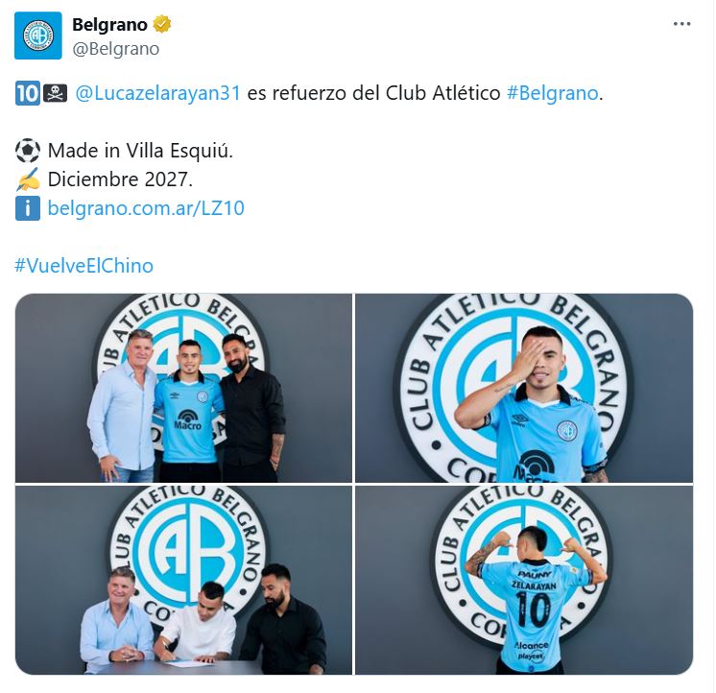
Task: Click the number 10 emoji icon
Action: 28,94
